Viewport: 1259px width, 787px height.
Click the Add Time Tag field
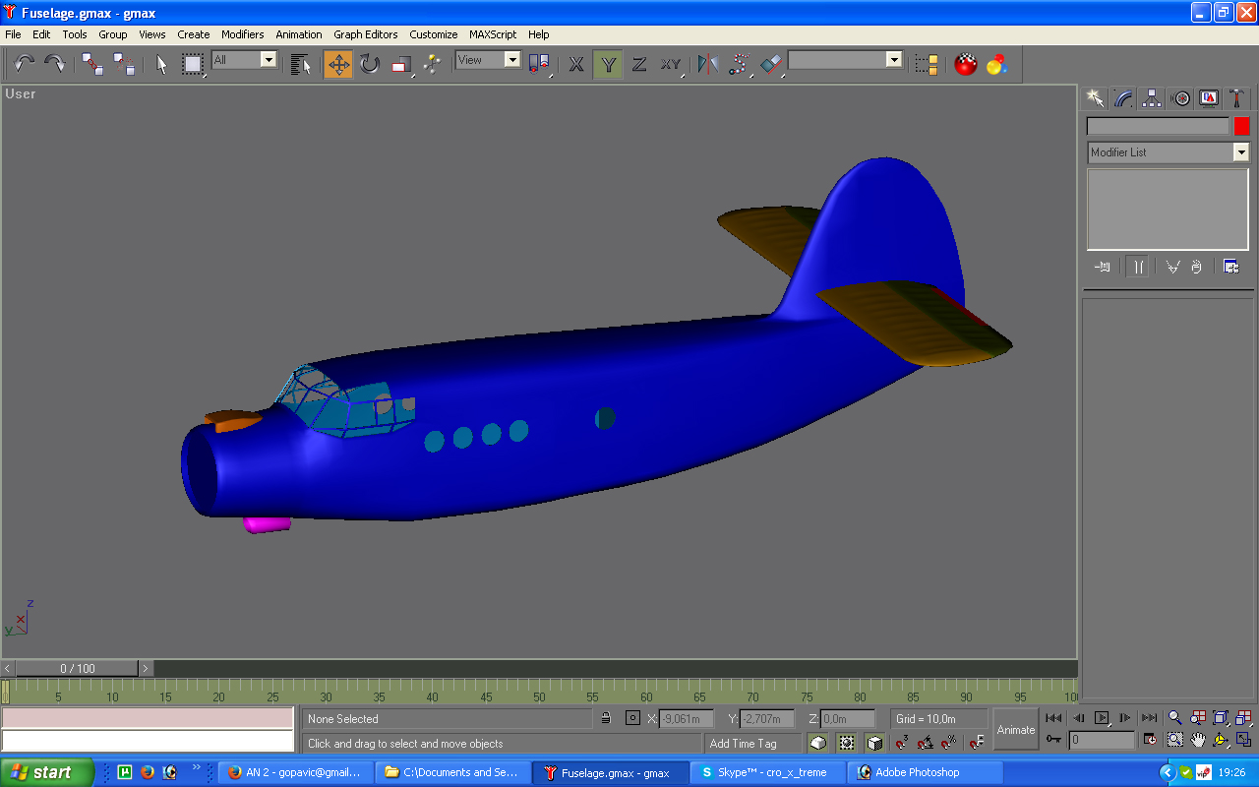coord(744,744)
